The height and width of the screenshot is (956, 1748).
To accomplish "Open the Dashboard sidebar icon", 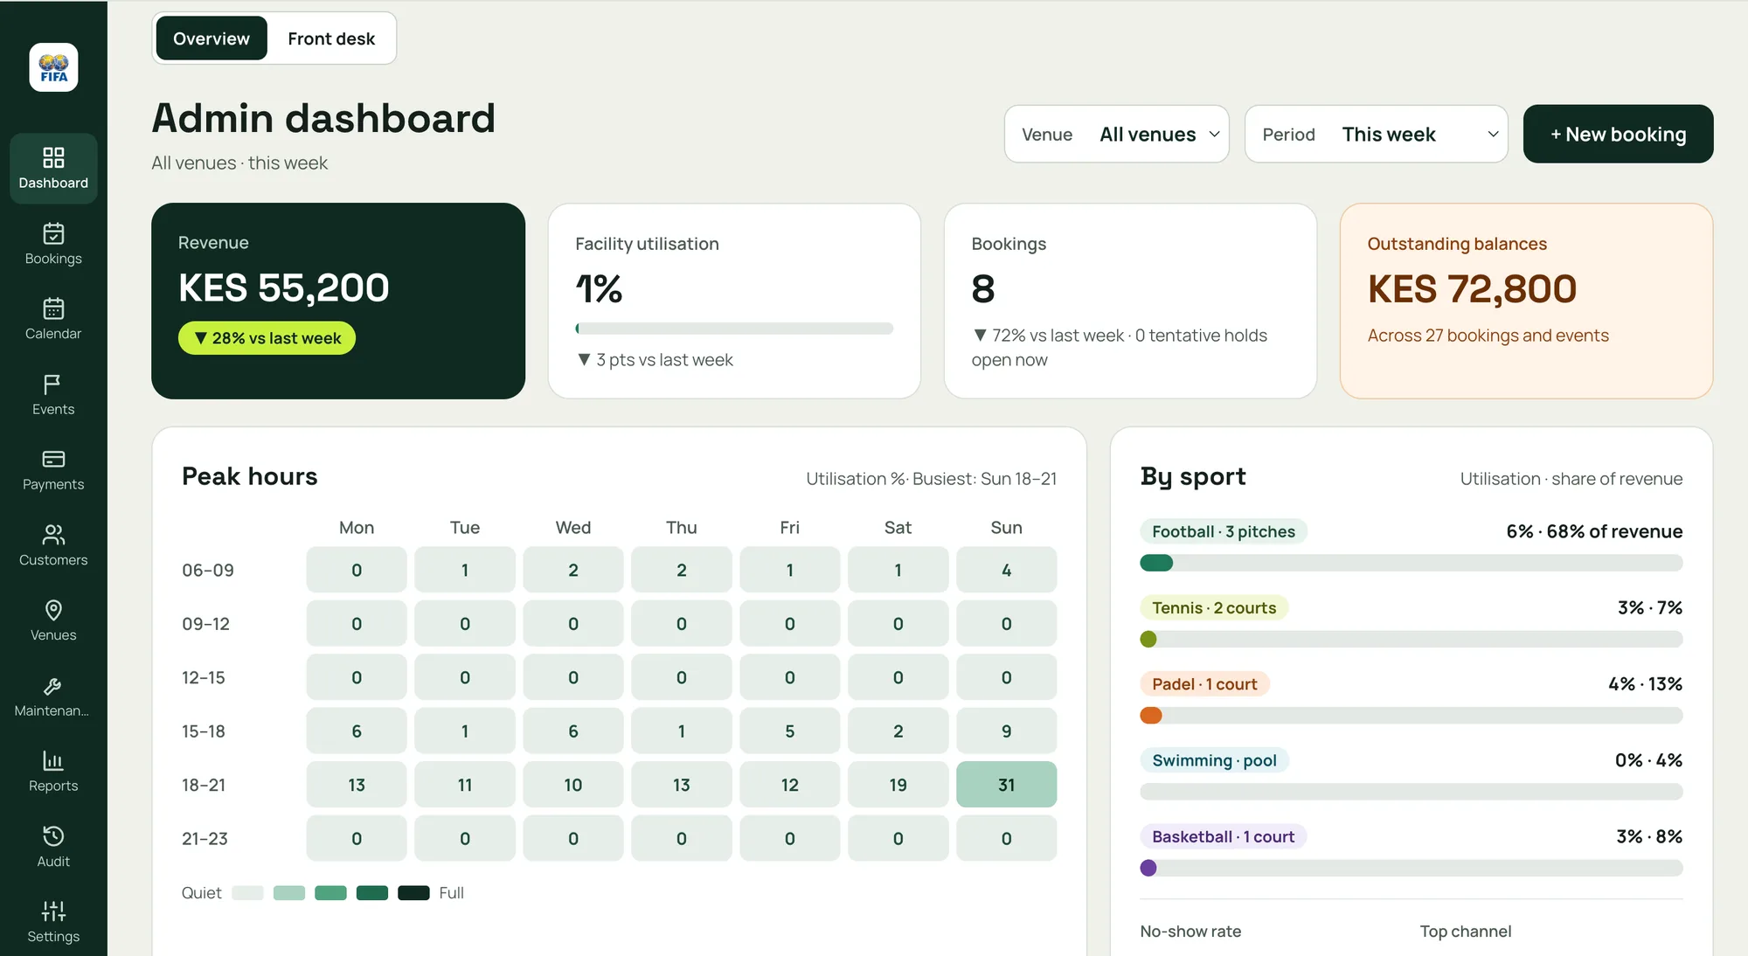I will pos(53,157).
